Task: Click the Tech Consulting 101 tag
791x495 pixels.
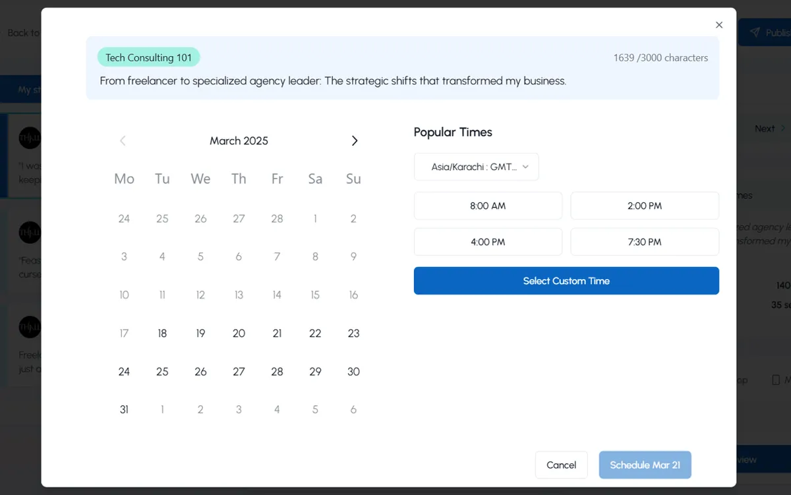Action: coord(148,57)
